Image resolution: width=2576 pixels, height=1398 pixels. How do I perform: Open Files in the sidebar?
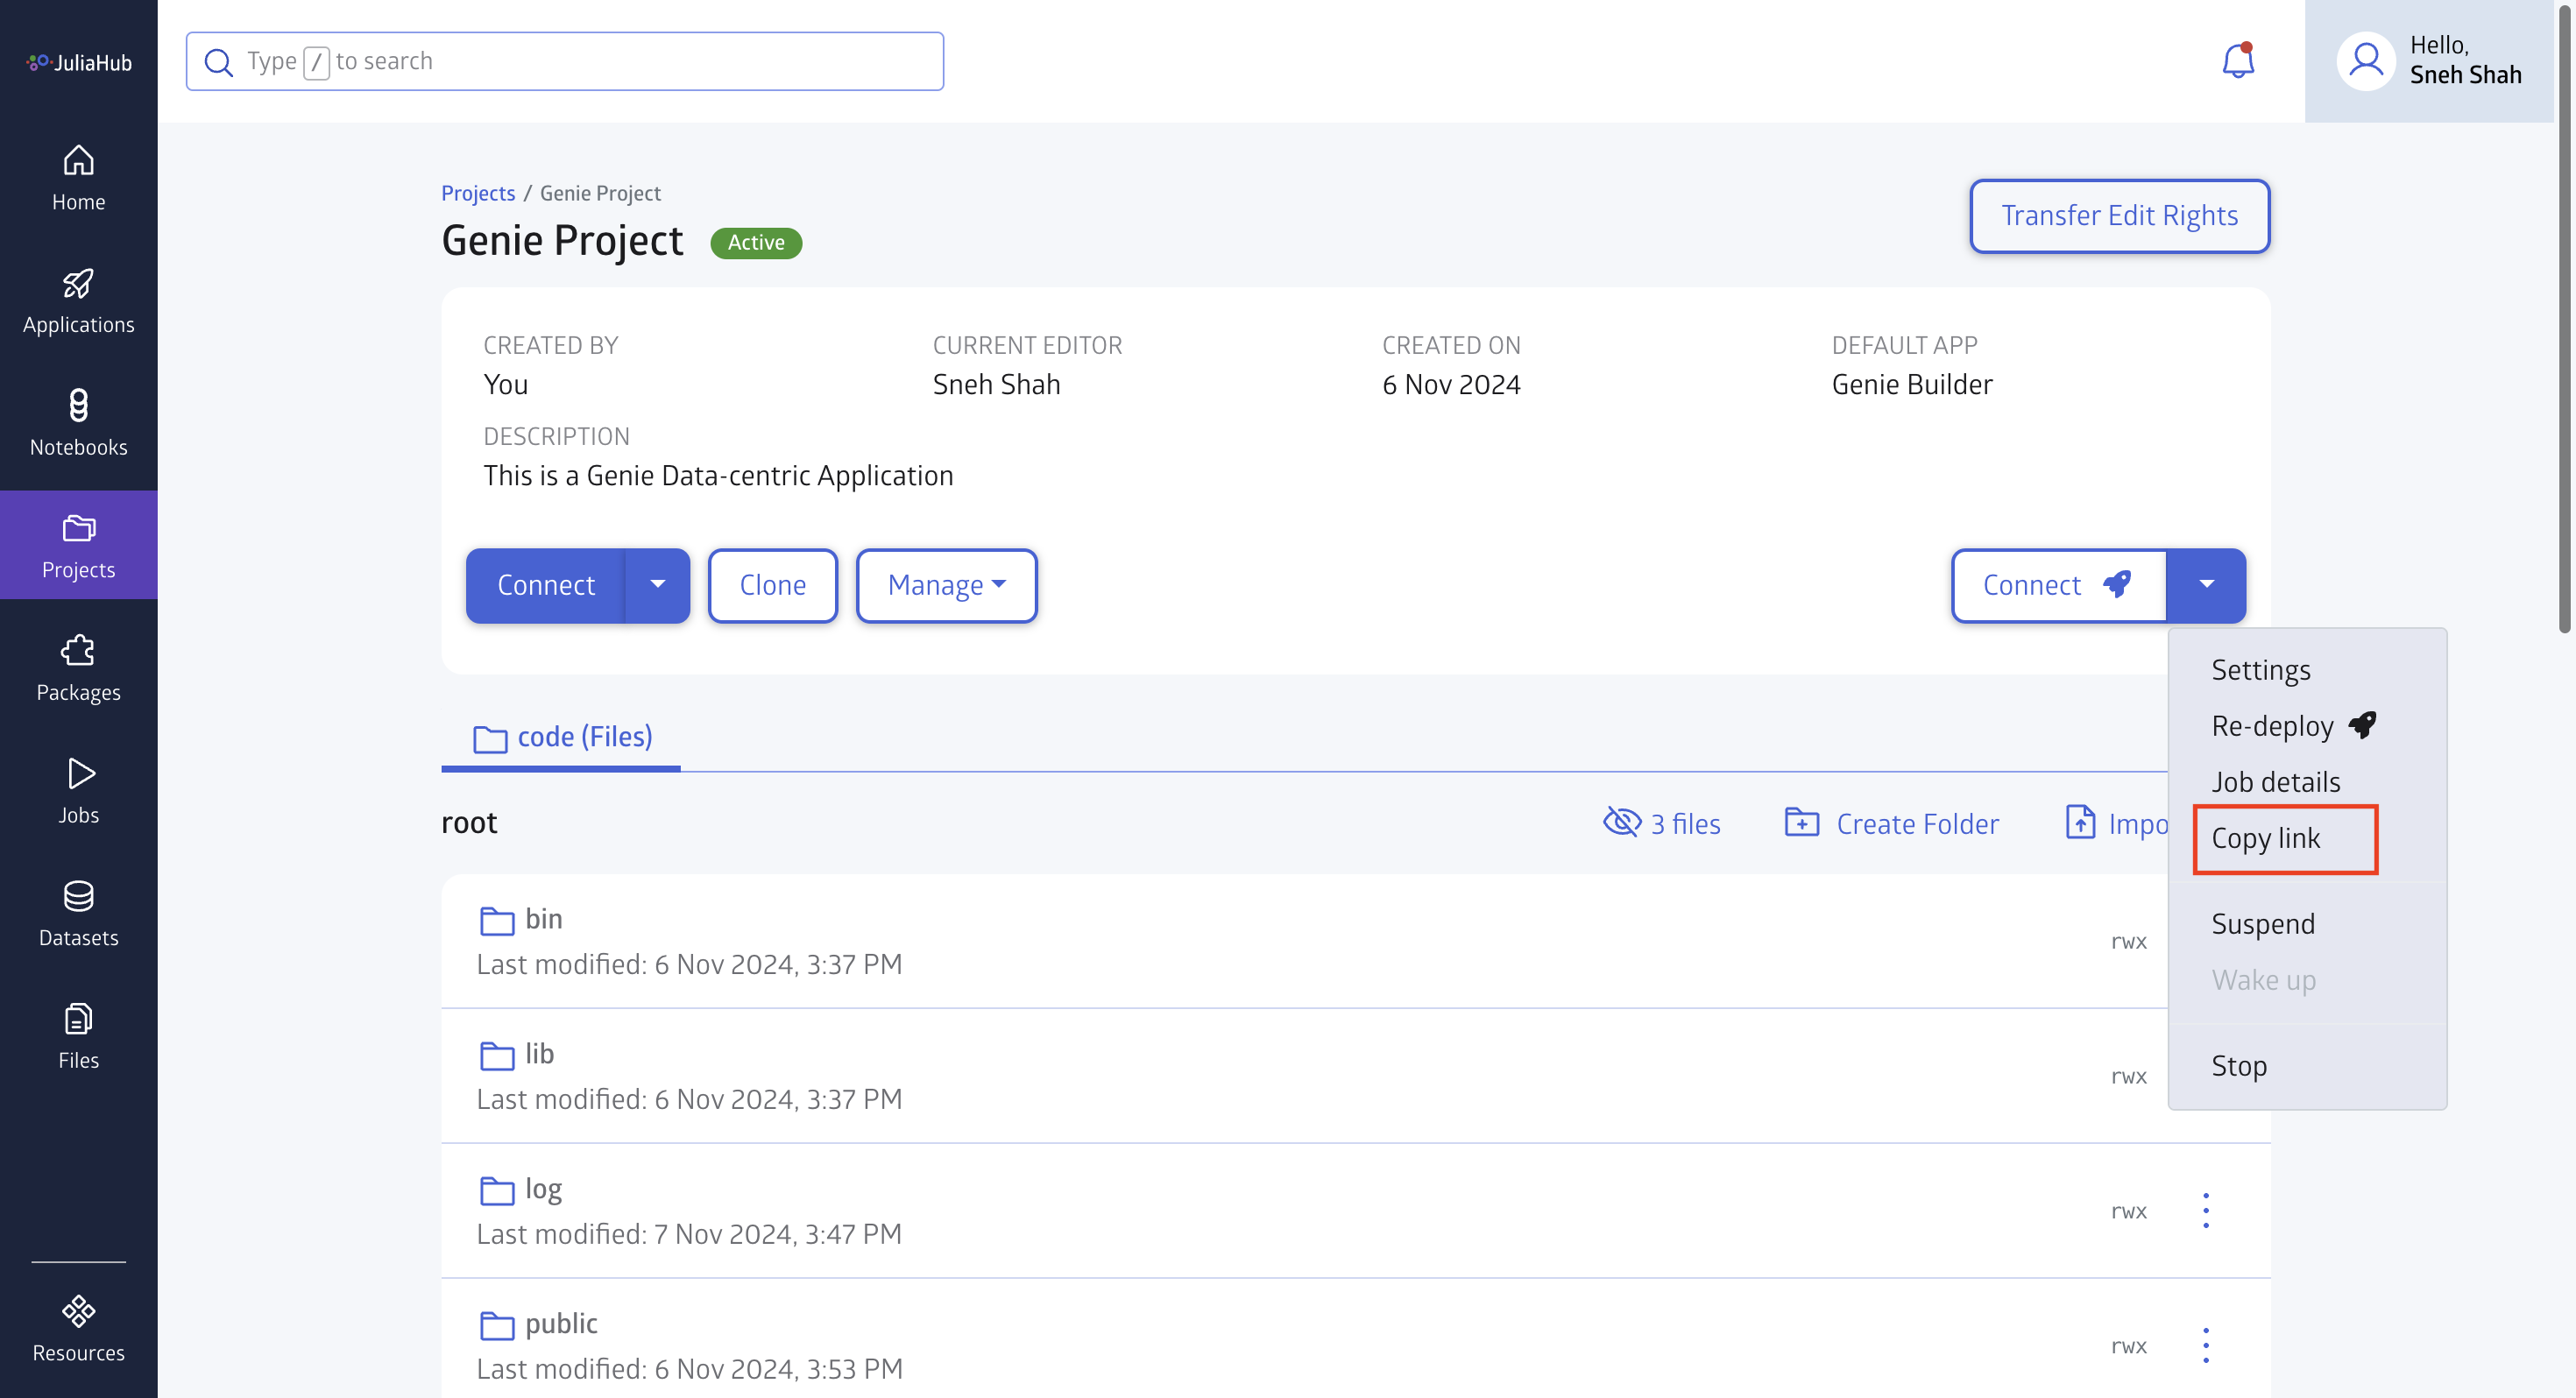(78, 1037)
